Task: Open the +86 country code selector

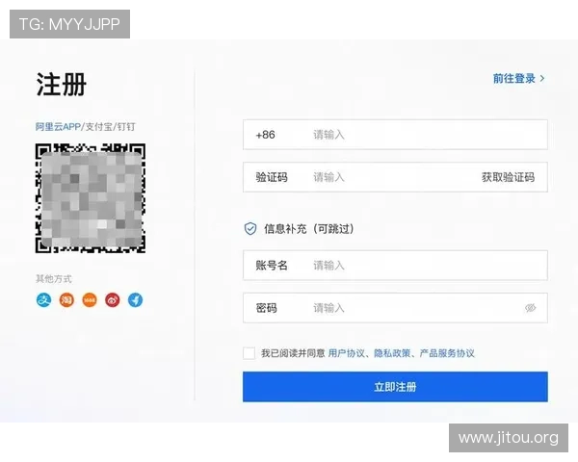Action: [x=266, y=135]
